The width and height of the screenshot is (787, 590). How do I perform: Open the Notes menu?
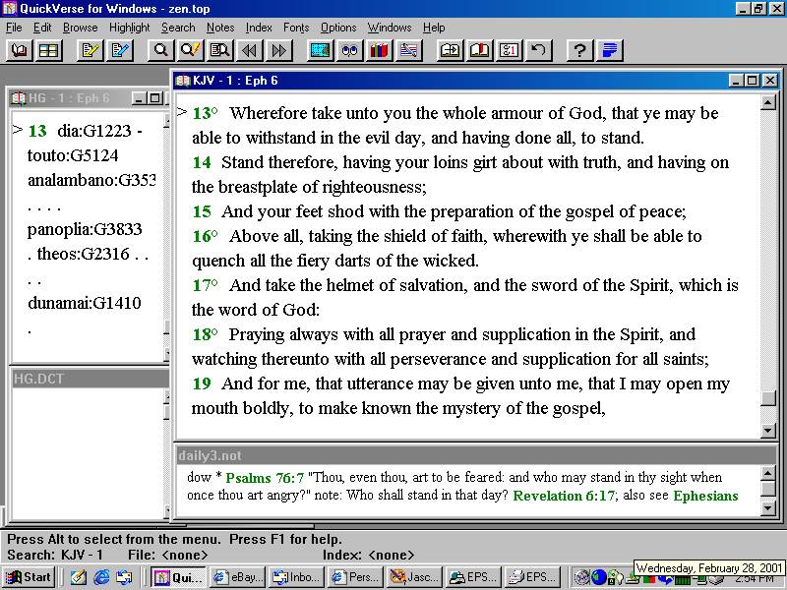[x=220, y=28]
